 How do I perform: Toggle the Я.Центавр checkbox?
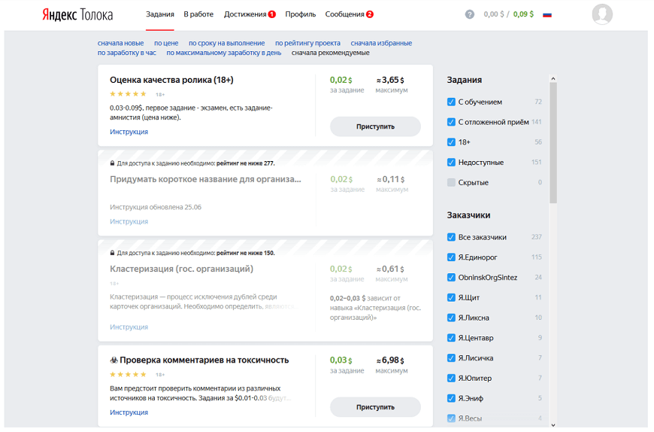pyautogui.click(x=451, y=338)
